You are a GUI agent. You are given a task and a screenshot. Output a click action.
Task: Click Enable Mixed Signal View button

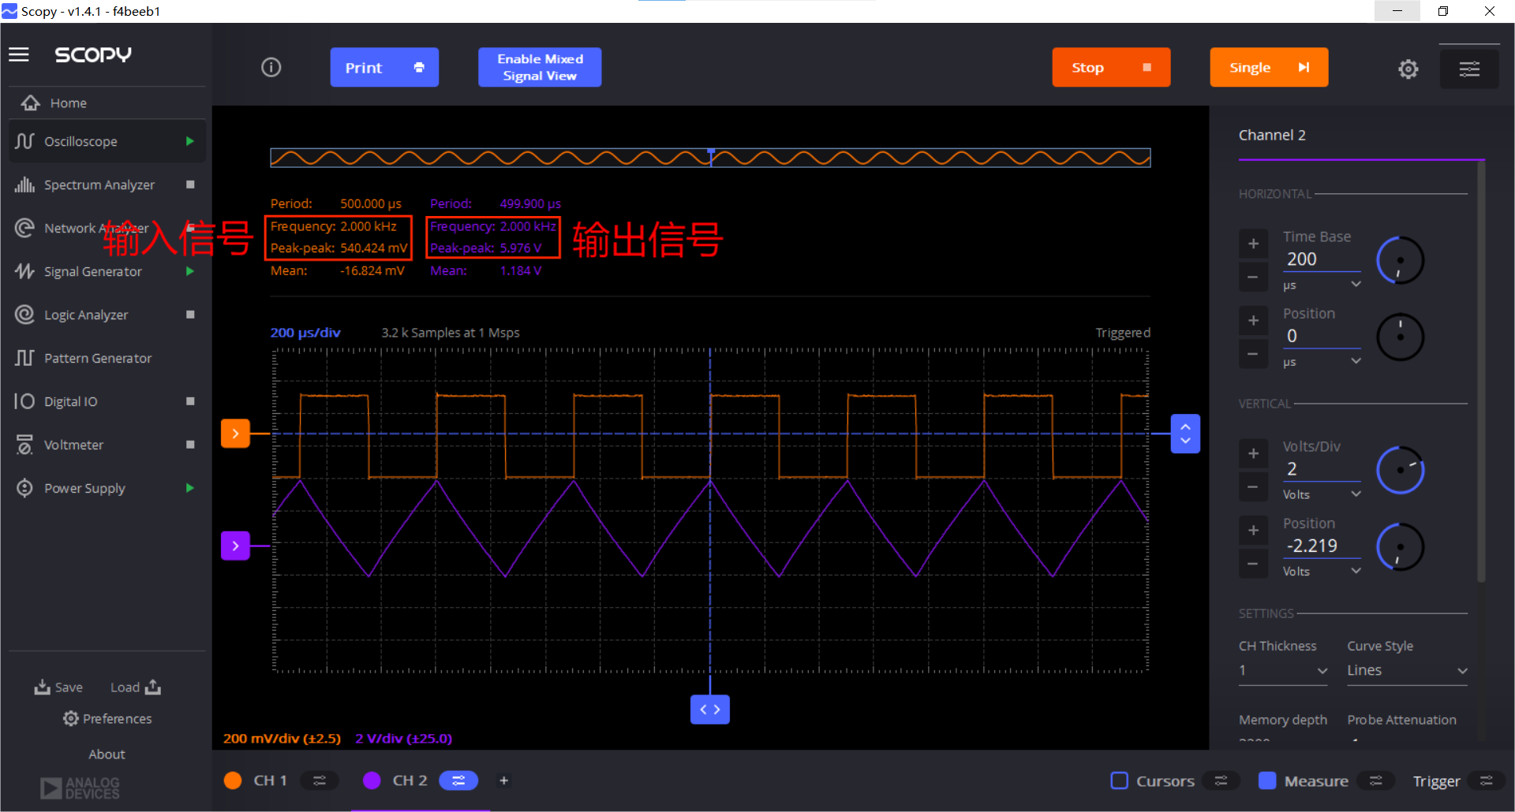coord(540,68)
